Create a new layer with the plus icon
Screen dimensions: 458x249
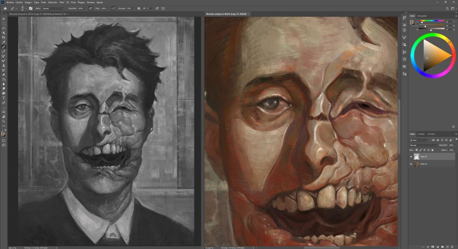447,247
